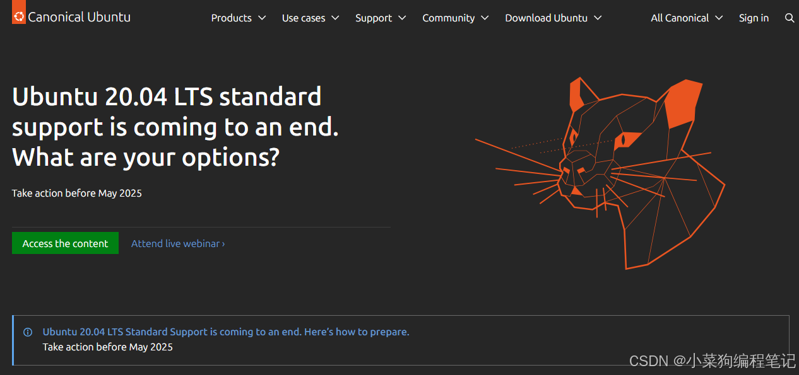Open the Use cases menu
This screenshot has width=799, height=375.
coord(311,18)
